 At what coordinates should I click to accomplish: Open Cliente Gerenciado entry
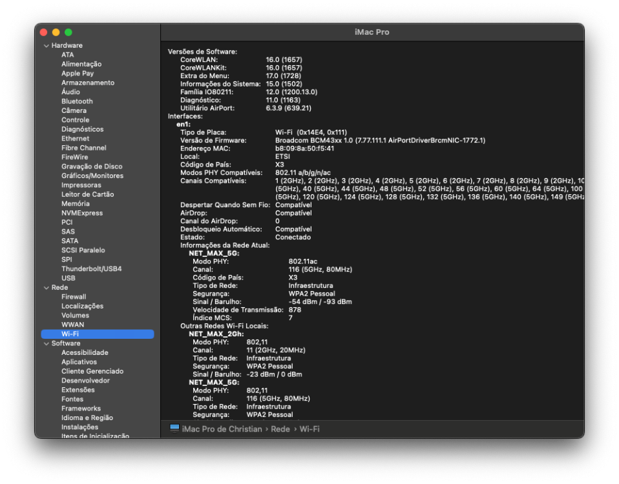click(x=92, y=371)
